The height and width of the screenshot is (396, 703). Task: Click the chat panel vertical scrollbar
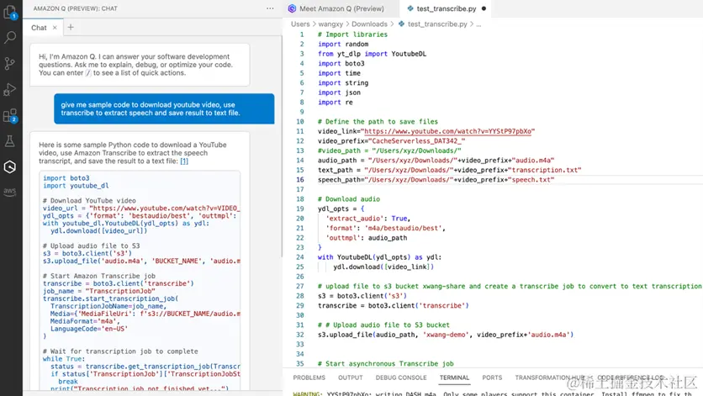point(282,145)
